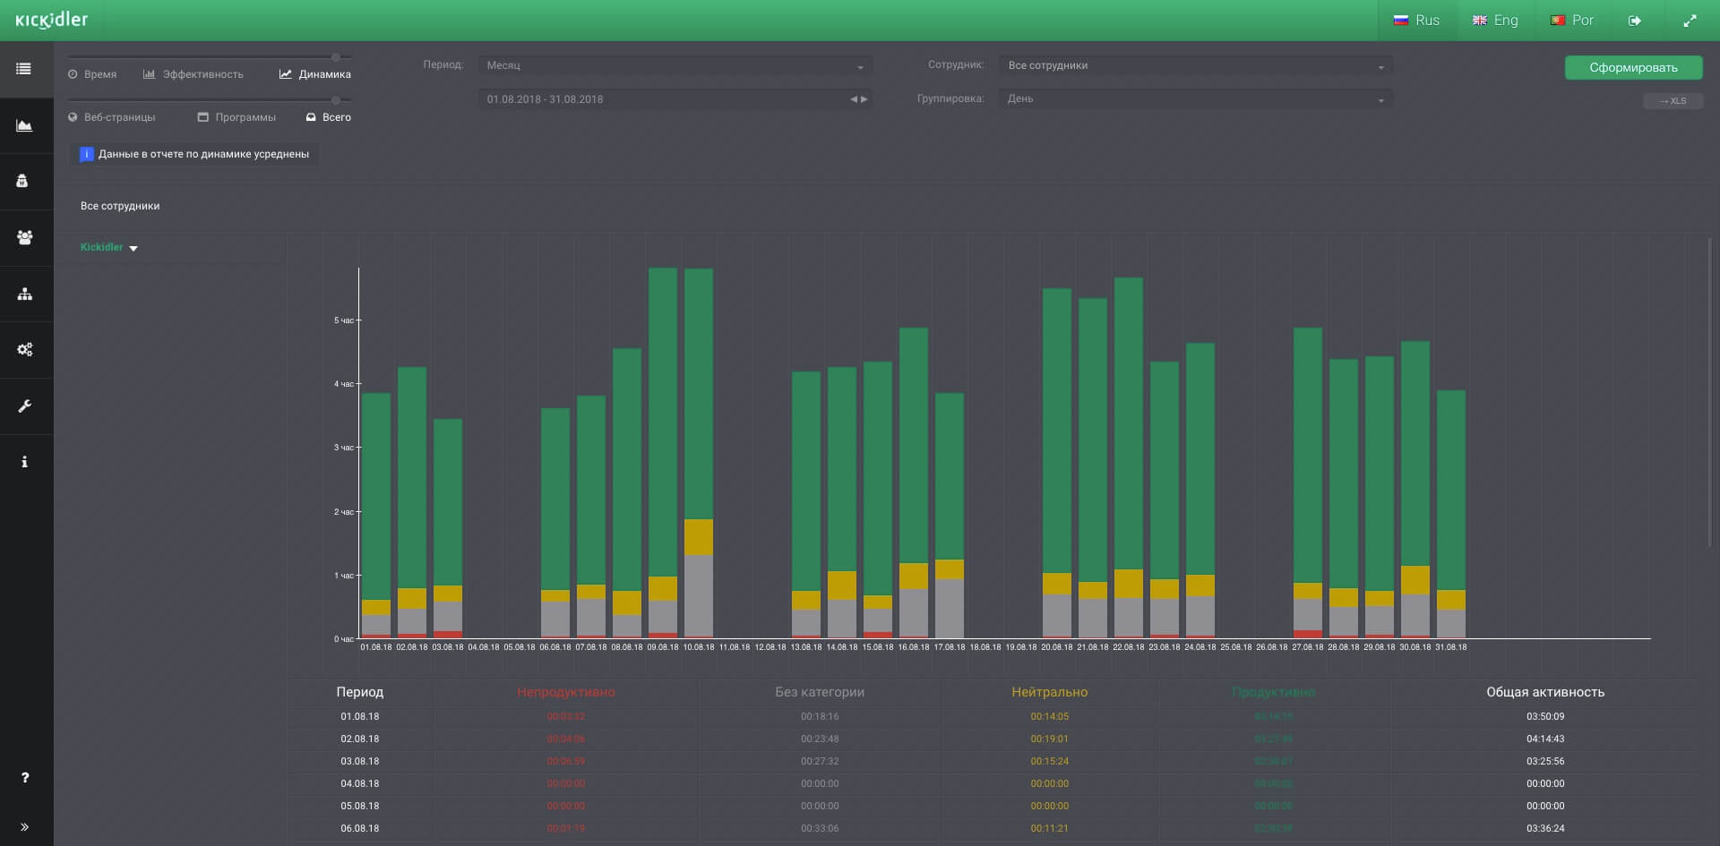Click the Нейтрально column header
This screenshot has height=846, width=1720.
click(1049, 692)
